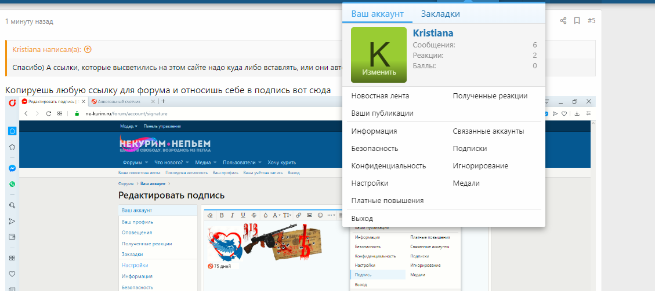Viewport: 655px width, 291px height.
Task: Click the eraser (clear formatting) editor icon
Action: pyautogui.click(x=210, y=215)
